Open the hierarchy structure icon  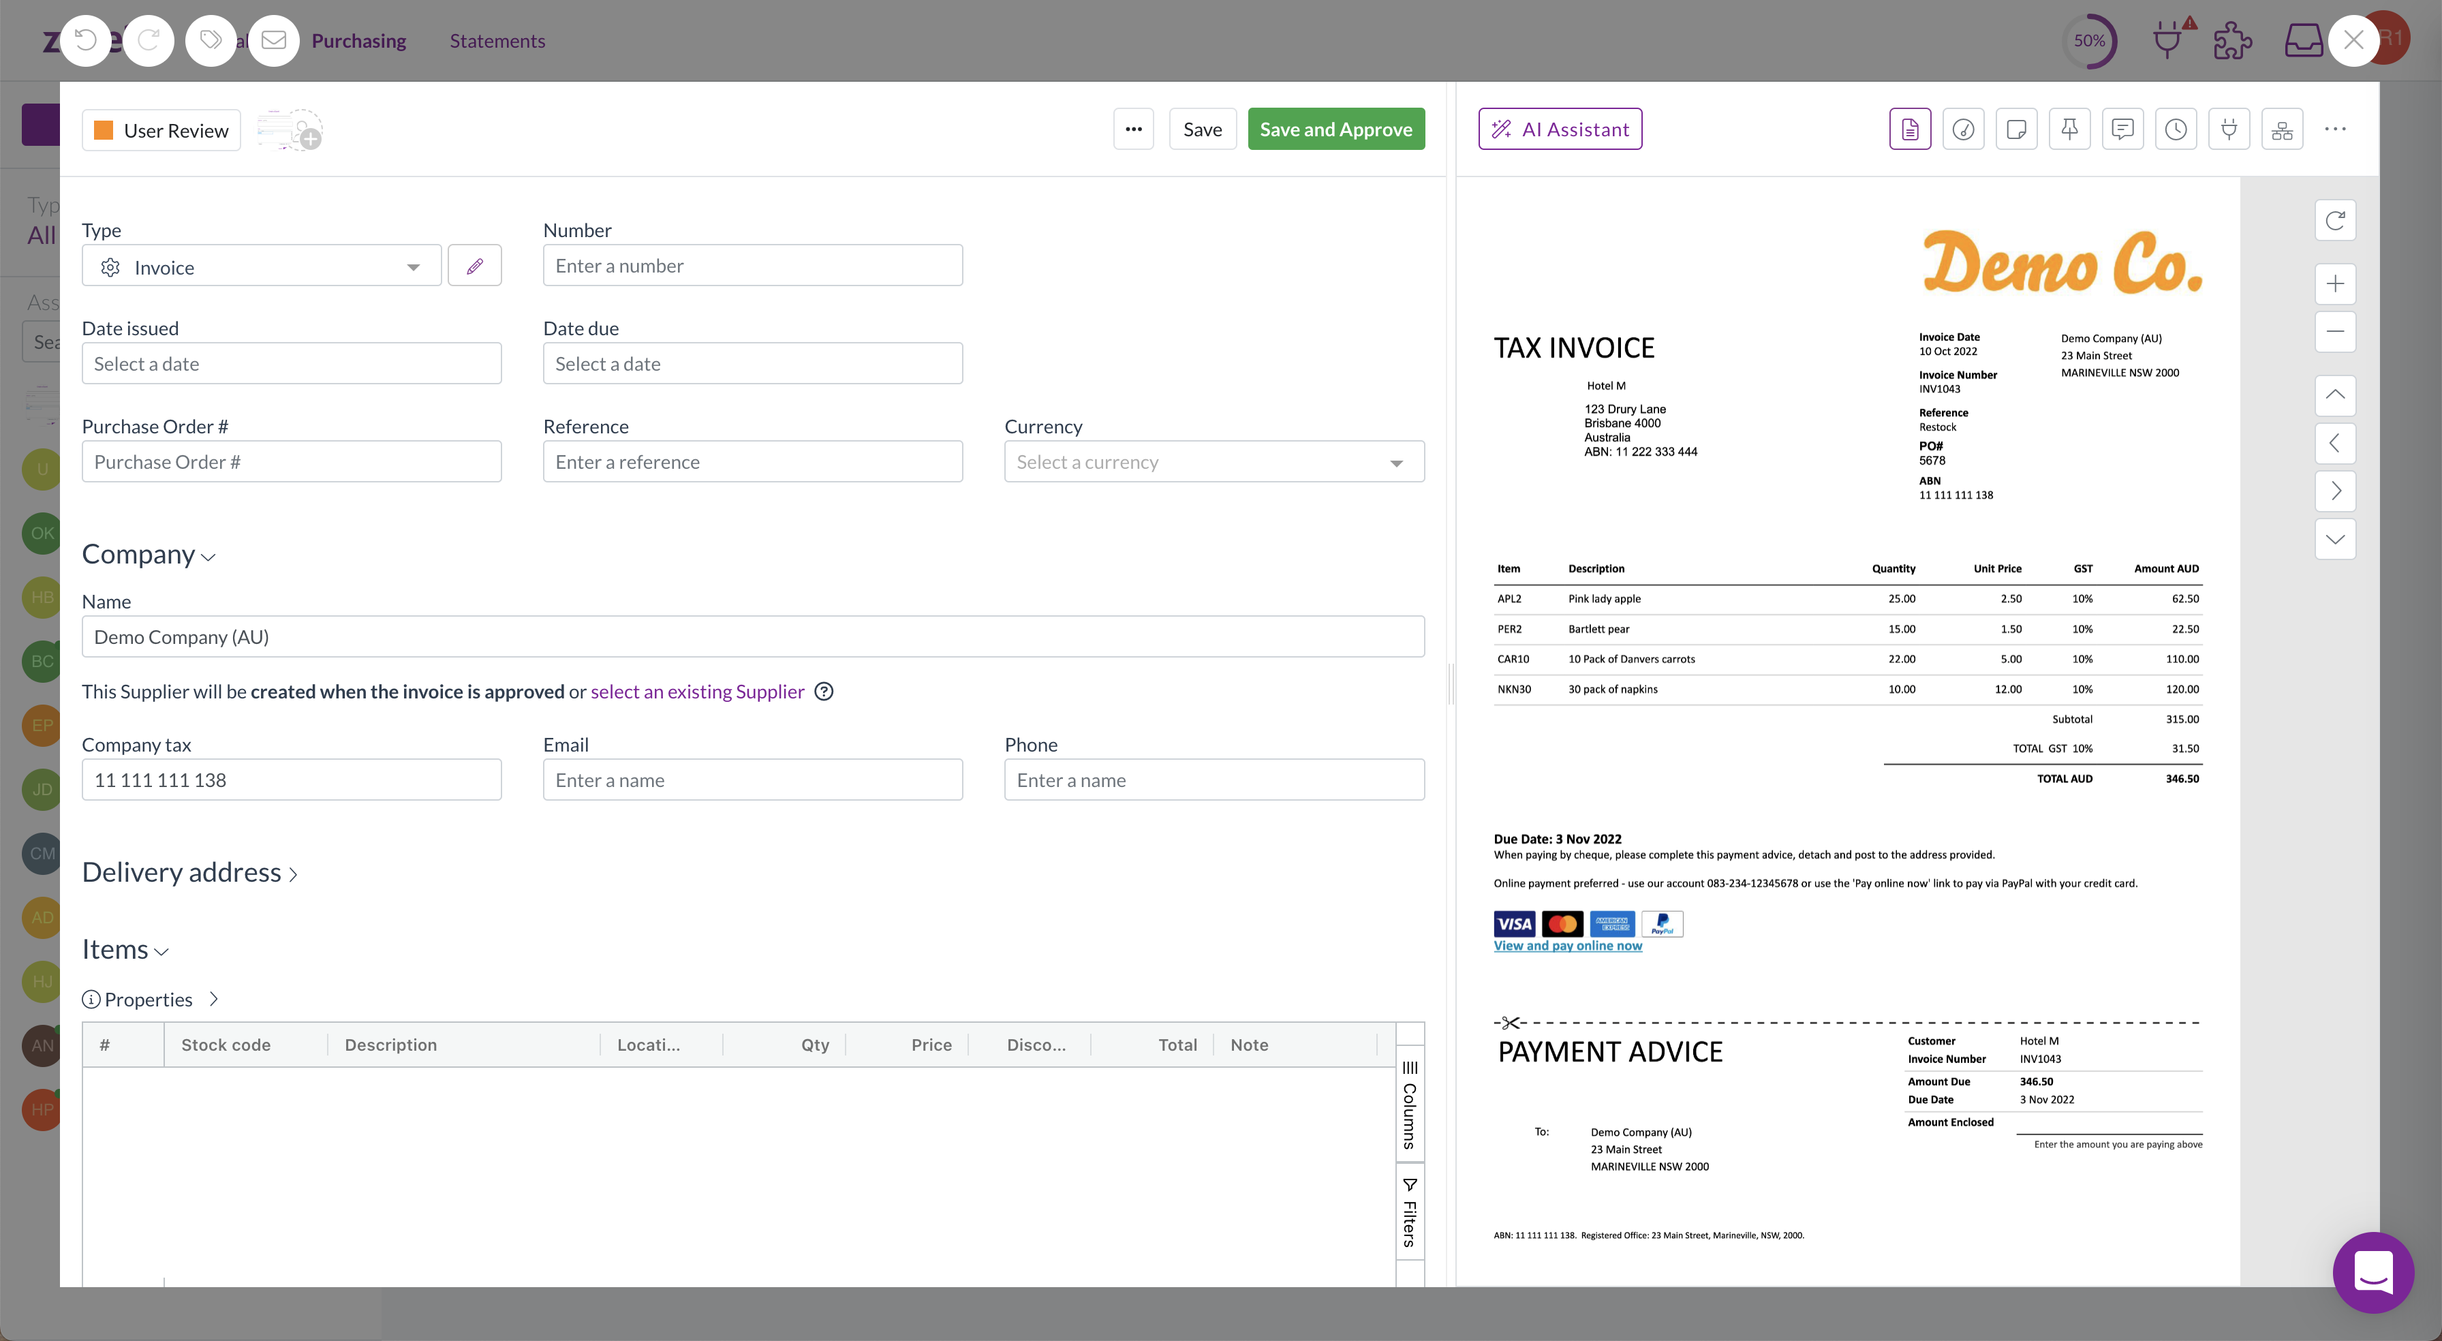point(2282,129)
